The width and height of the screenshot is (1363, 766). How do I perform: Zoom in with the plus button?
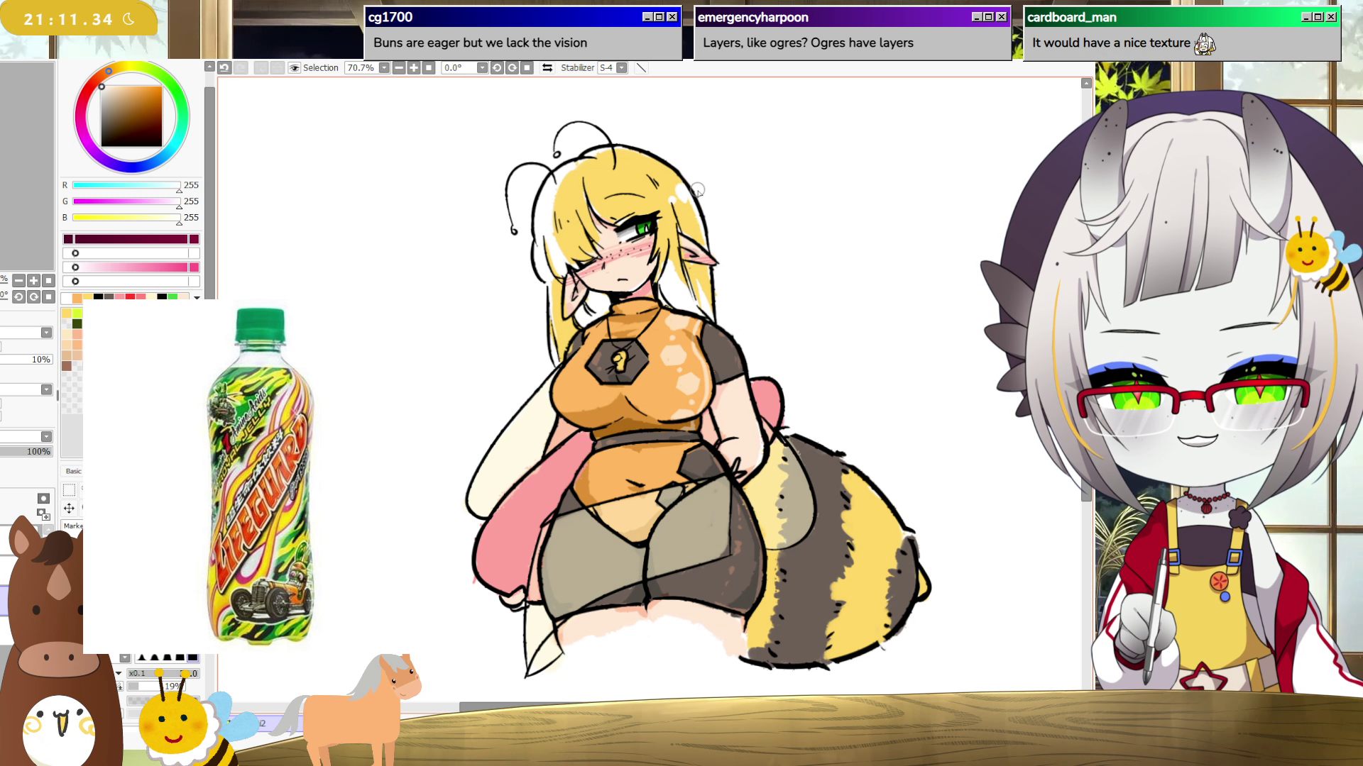tap(414, 68)
